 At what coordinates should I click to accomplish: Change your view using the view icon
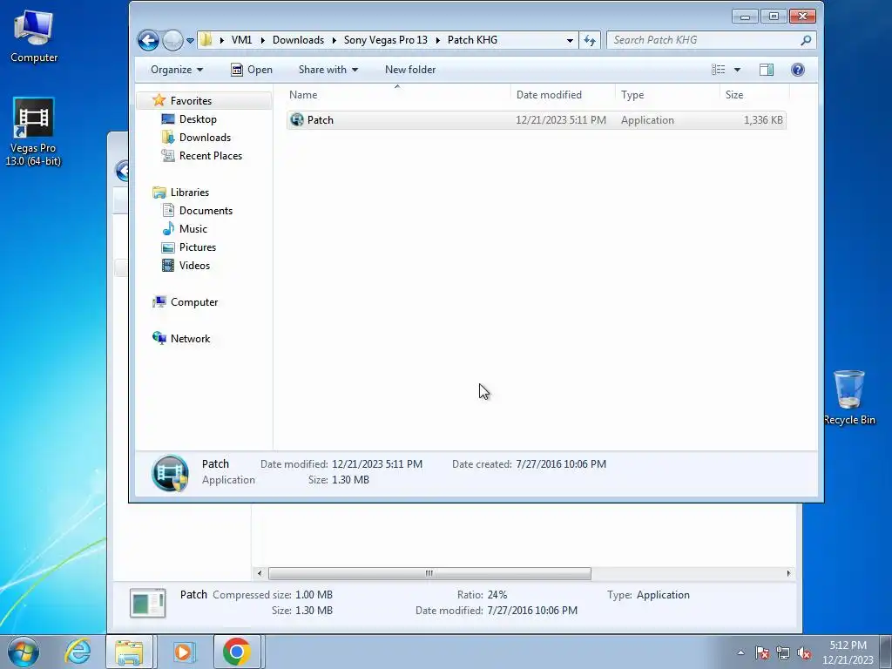719,70
